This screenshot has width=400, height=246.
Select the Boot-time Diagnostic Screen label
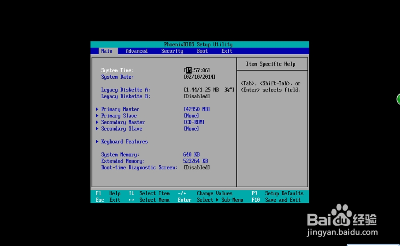coord(139,168)
